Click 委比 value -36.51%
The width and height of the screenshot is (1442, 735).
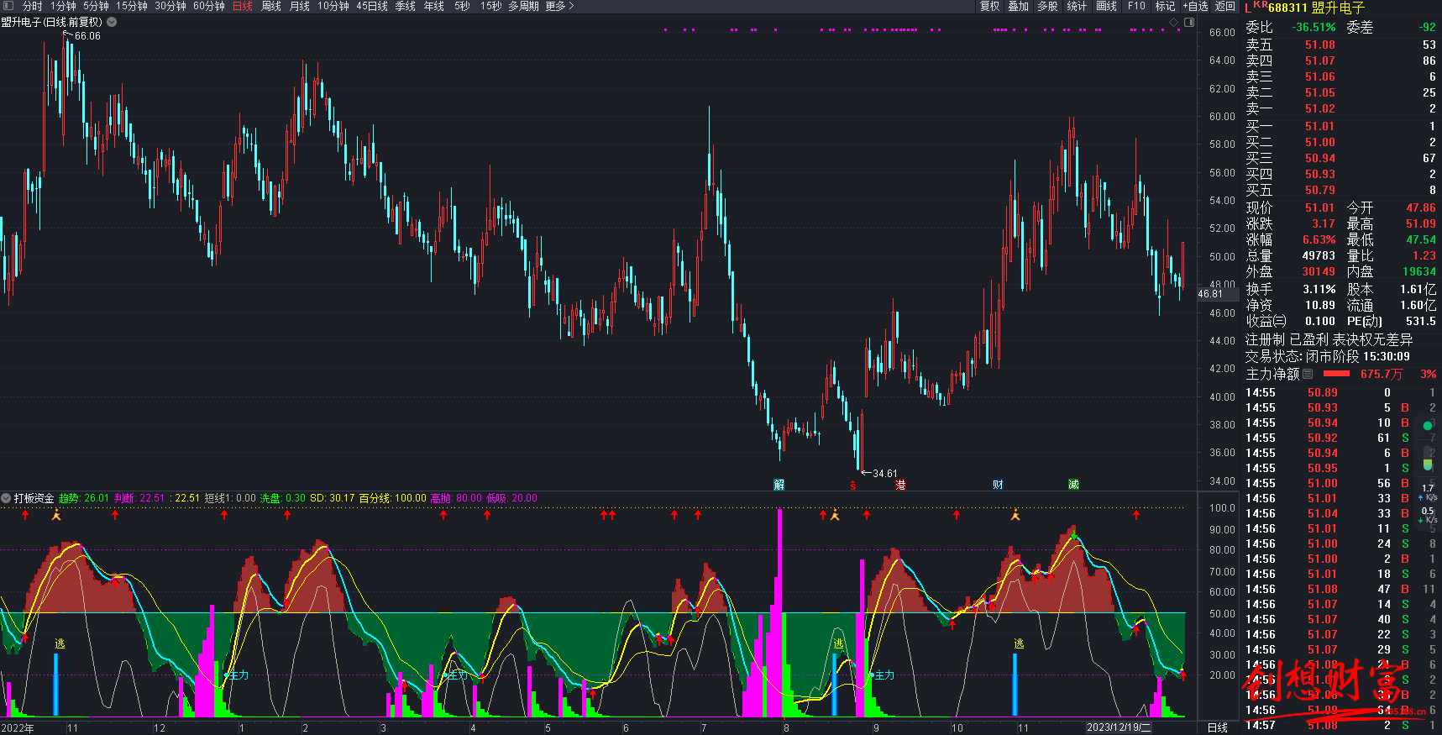point(1314,27)
